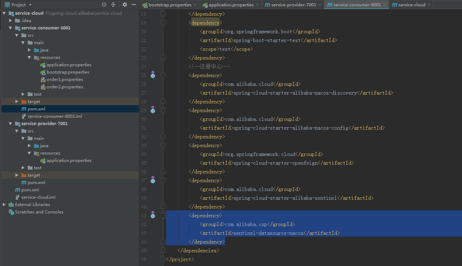Image resolution: width=462 pixels, height=266 pixels.
Task: Hide the Project tool window
Action: 134,5
